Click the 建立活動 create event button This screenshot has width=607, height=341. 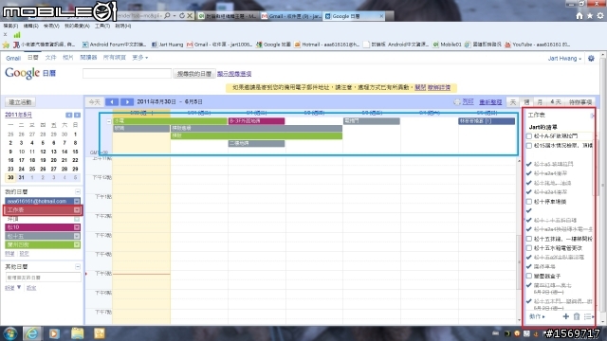(20, 102)
